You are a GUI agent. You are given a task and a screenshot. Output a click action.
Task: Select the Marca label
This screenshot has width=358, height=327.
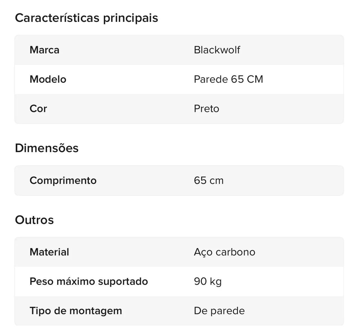click(x=44, y=50)
